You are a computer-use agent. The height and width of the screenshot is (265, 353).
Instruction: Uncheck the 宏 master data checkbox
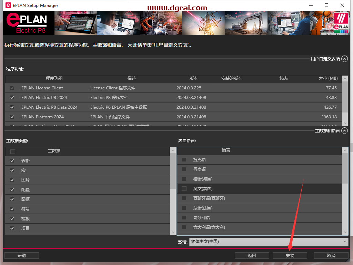pyautogui.click(x=12, y=170)
